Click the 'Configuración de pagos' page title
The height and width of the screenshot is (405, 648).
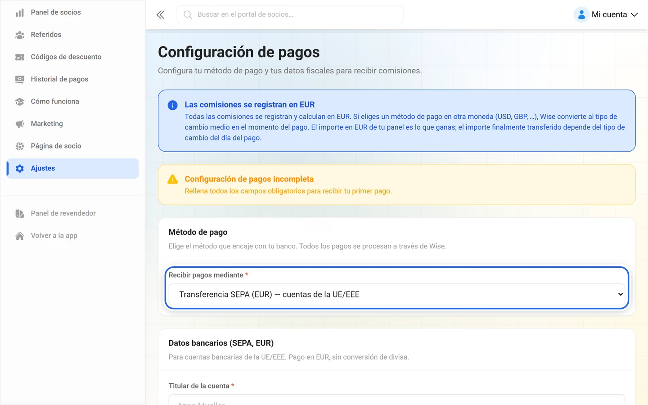[x=239, y=52]
